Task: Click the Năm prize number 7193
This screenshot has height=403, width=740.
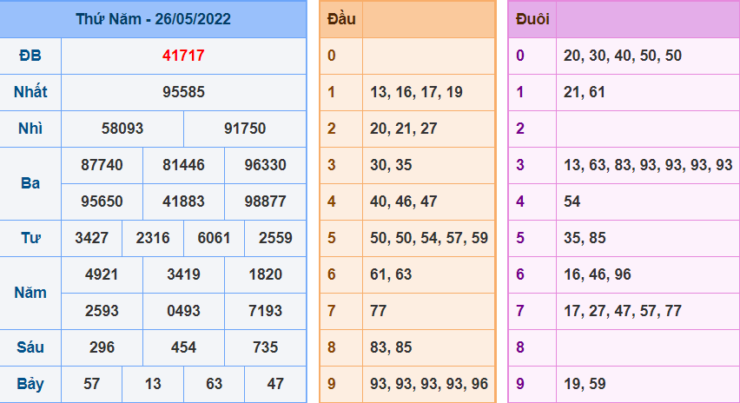Action: (265, 311)
